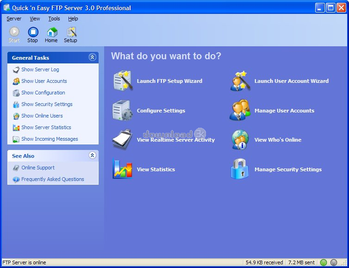Click the '7.2 MB sent' status entry
This screenshot has width=349, height=268.
point(302,262)
